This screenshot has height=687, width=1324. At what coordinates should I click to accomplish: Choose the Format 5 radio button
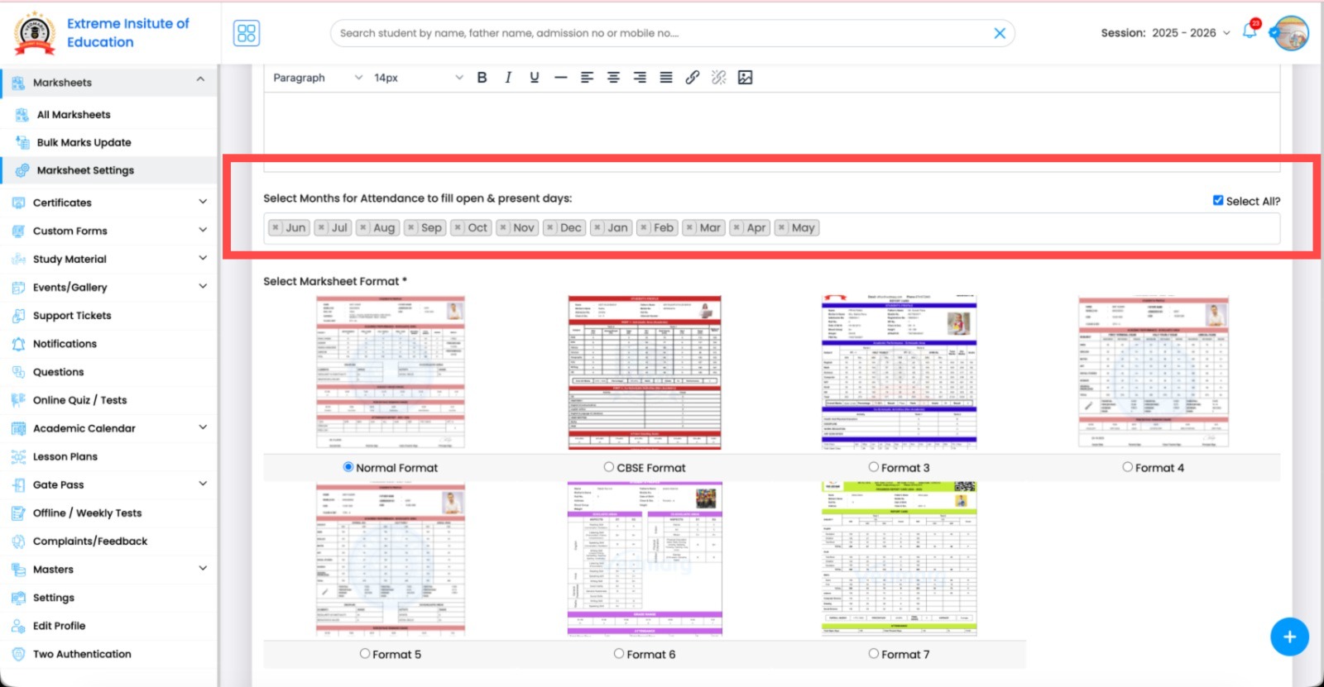(365, 653)
